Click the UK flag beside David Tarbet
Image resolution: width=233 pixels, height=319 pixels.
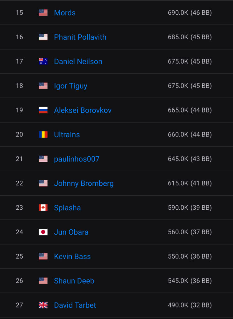point(43,305)
